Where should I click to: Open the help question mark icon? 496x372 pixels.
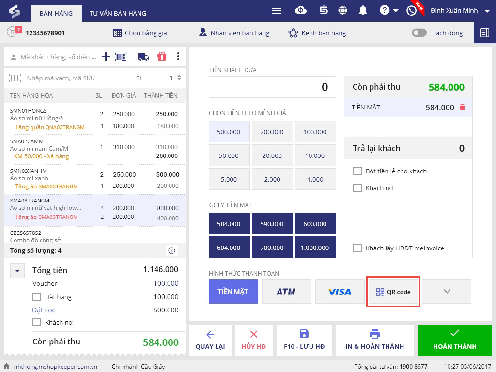(384, 11)
